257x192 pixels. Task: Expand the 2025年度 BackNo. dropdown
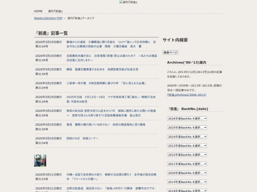[187, 128]
